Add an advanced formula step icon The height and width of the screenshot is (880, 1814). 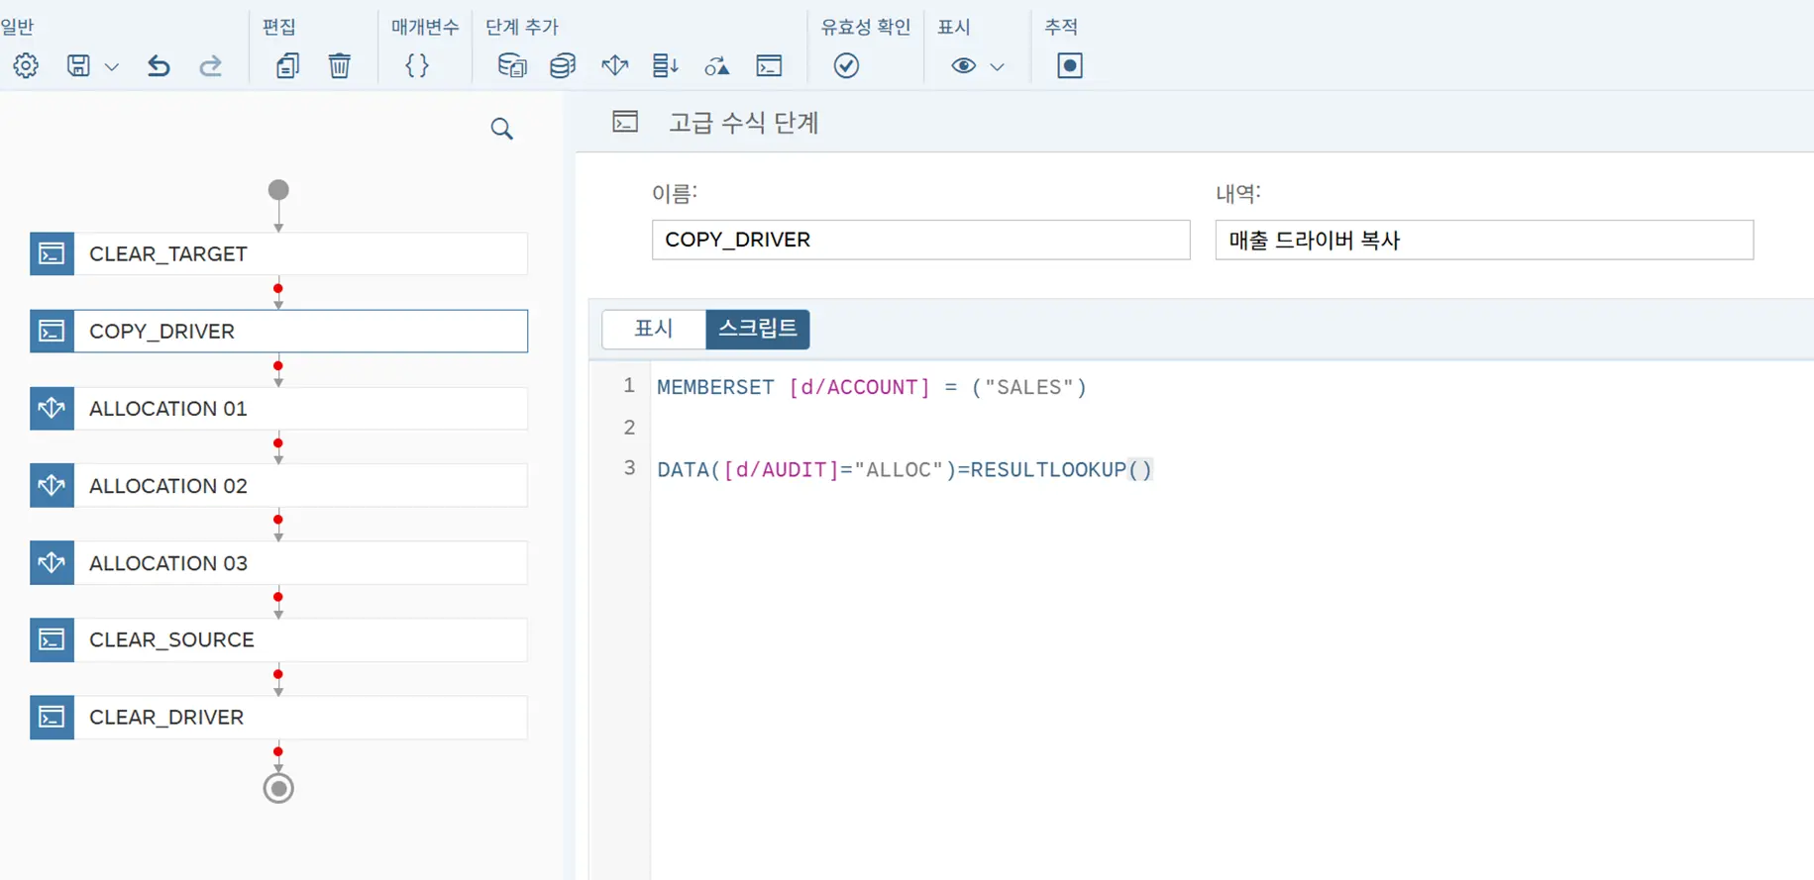tap(769, 66)
